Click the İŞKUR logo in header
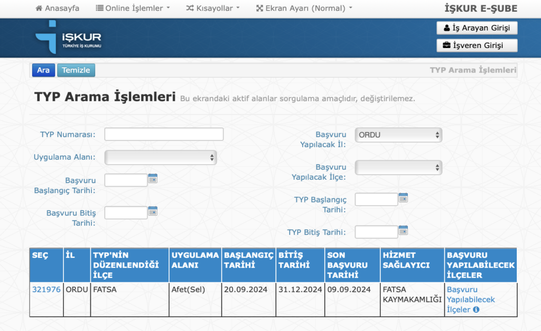541x331 pixels. pyautogui.click(x=68, y=38)
